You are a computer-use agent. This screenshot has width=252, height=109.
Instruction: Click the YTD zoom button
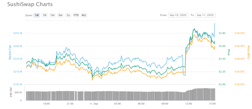[76, 15]
